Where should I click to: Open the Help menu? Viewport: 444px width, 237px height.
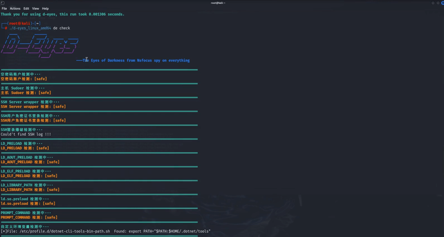click(45, 8)
